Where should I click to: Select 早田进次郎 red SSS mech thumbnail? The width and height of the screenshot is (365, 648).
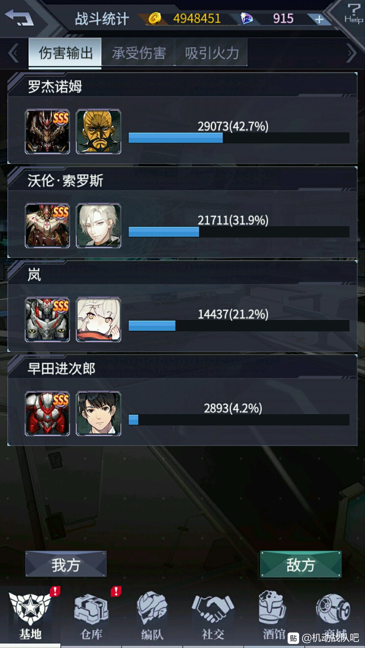pyautogui.click(x=47, y=414)
